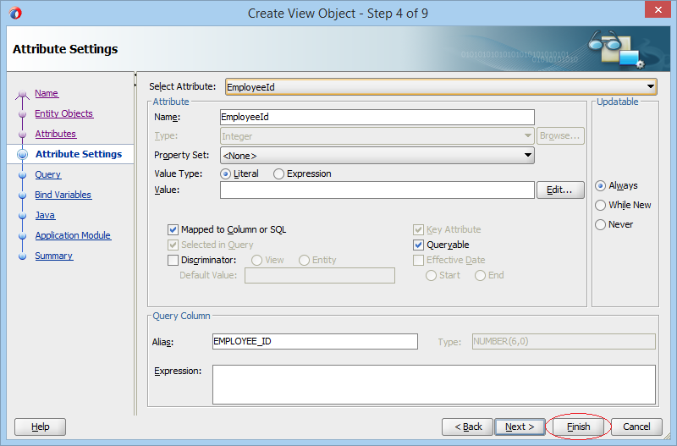This screenshot has width=677, height=446.
Task: Click the Entity Objects step bullet icon
Action: pyautogui.click(x=23, y=114)
